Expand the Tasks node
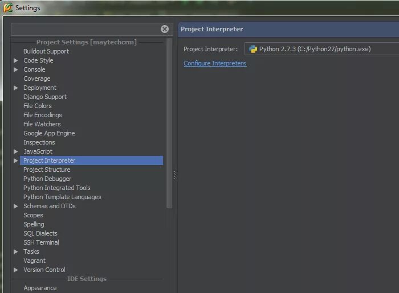This screenshot has width=399, height=293. pyautogui.click(x=16, y=251)
